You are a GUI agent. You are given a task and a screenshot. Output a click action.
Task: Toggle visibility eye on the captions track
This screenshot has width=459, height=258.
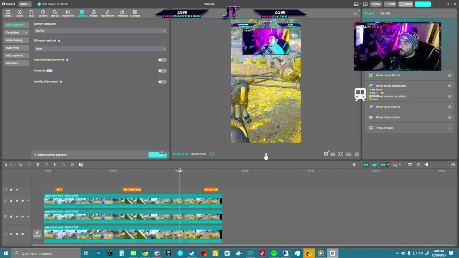17,190
